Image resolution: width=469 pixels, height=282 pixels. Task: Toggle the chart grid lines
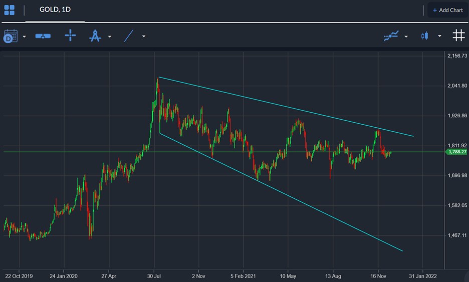(458, 36)
